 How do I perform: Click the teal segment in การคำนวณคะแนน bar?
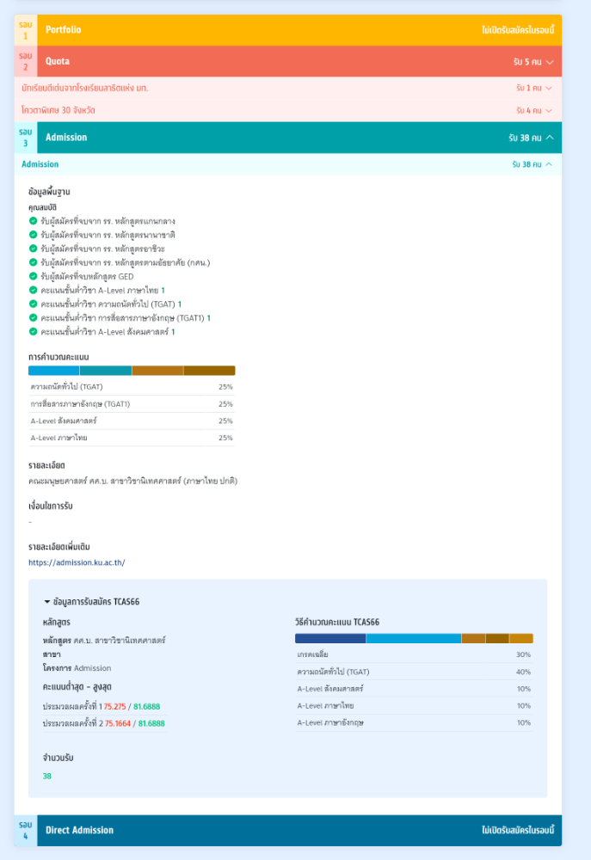(106, 371)
